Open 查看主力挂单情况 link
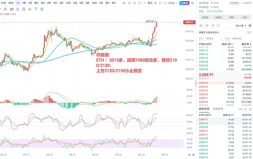This screenshot has width=253, height=159. 209,32
